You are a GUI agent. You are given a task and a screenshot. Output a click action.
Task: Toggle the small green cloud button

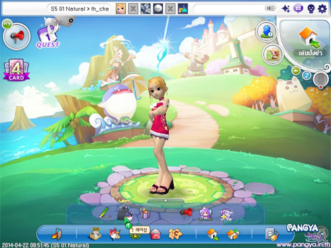[296, 71]
